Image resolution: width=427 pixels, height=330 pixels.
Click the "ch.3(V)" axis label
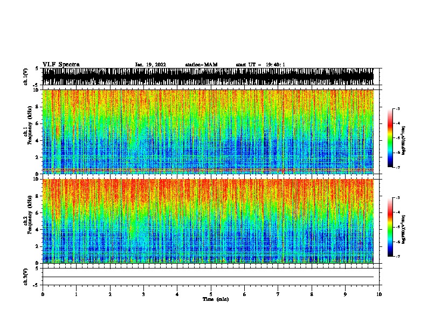pos(26,277)
